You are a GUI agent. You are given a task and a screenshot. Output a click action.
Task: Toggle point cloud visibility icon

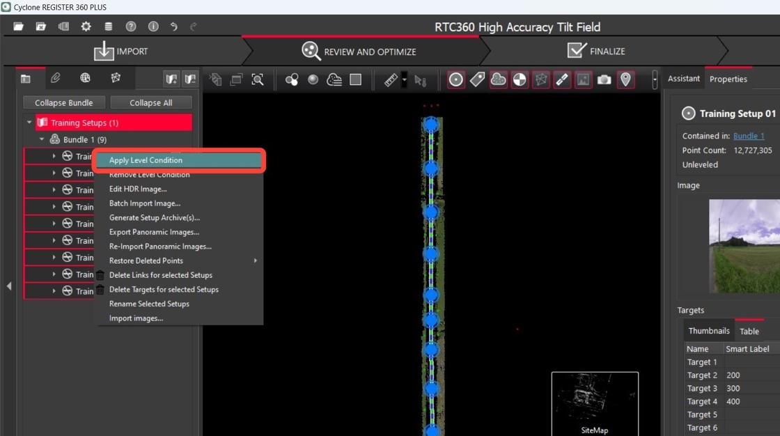point(499,79)
